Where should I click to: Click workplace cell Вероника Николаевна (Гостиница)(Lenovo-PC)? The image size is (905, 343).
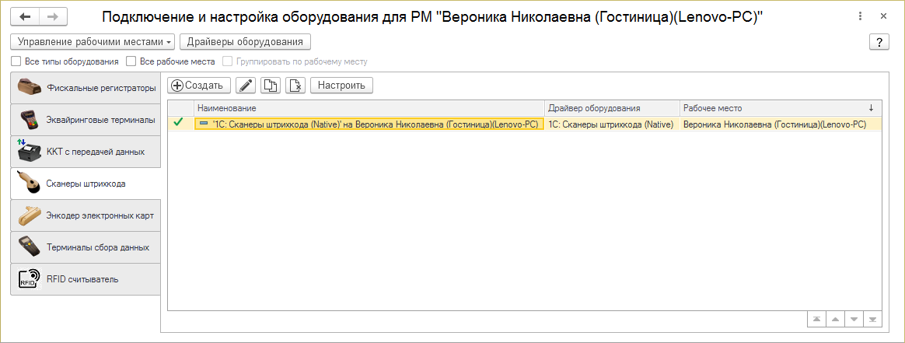tap(781, 124)
